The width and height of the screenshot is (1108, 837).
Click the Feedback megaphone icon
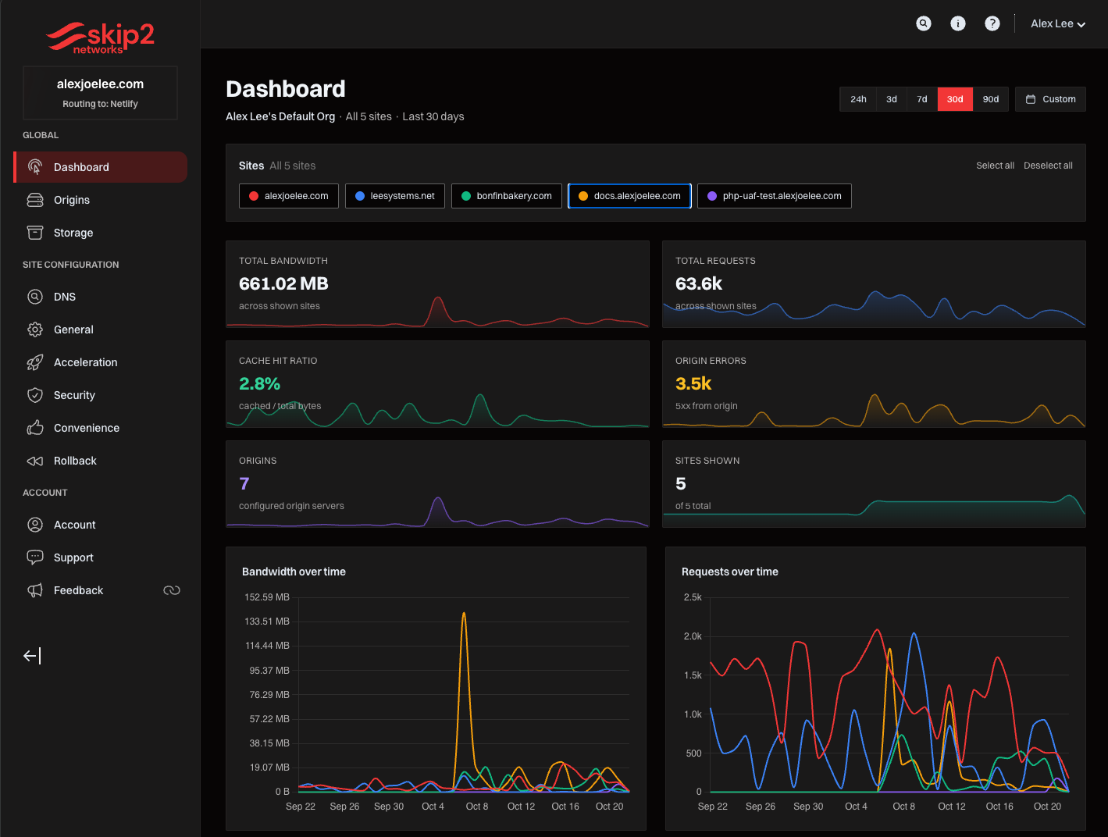35,590
